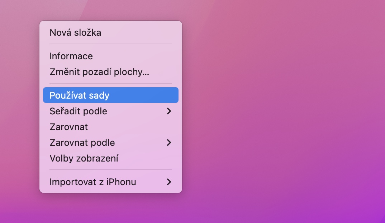Click the separator above Importovat z iPhonu
Screen dimensions: 385x223
pyautogui.click(x=110, y=170)
